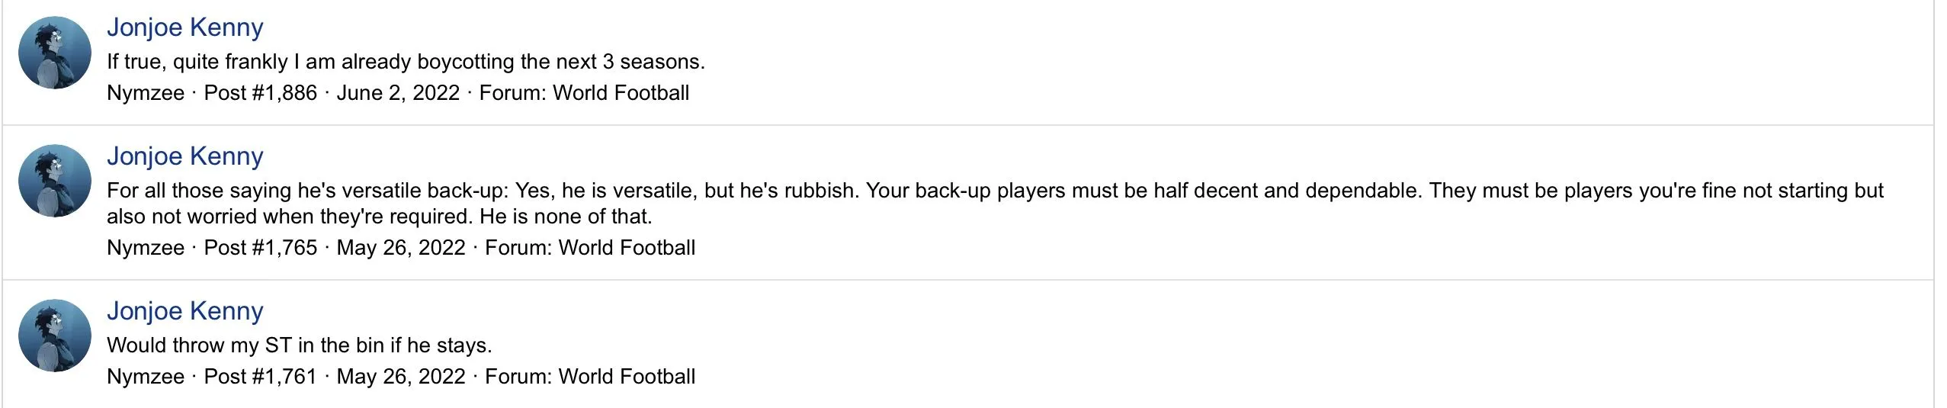Click Nymzee username on Post #1,761 row
The image size is (1947, 408).
[146, 377]
